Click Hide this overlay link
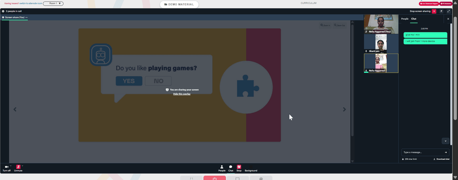 (182, 94)
